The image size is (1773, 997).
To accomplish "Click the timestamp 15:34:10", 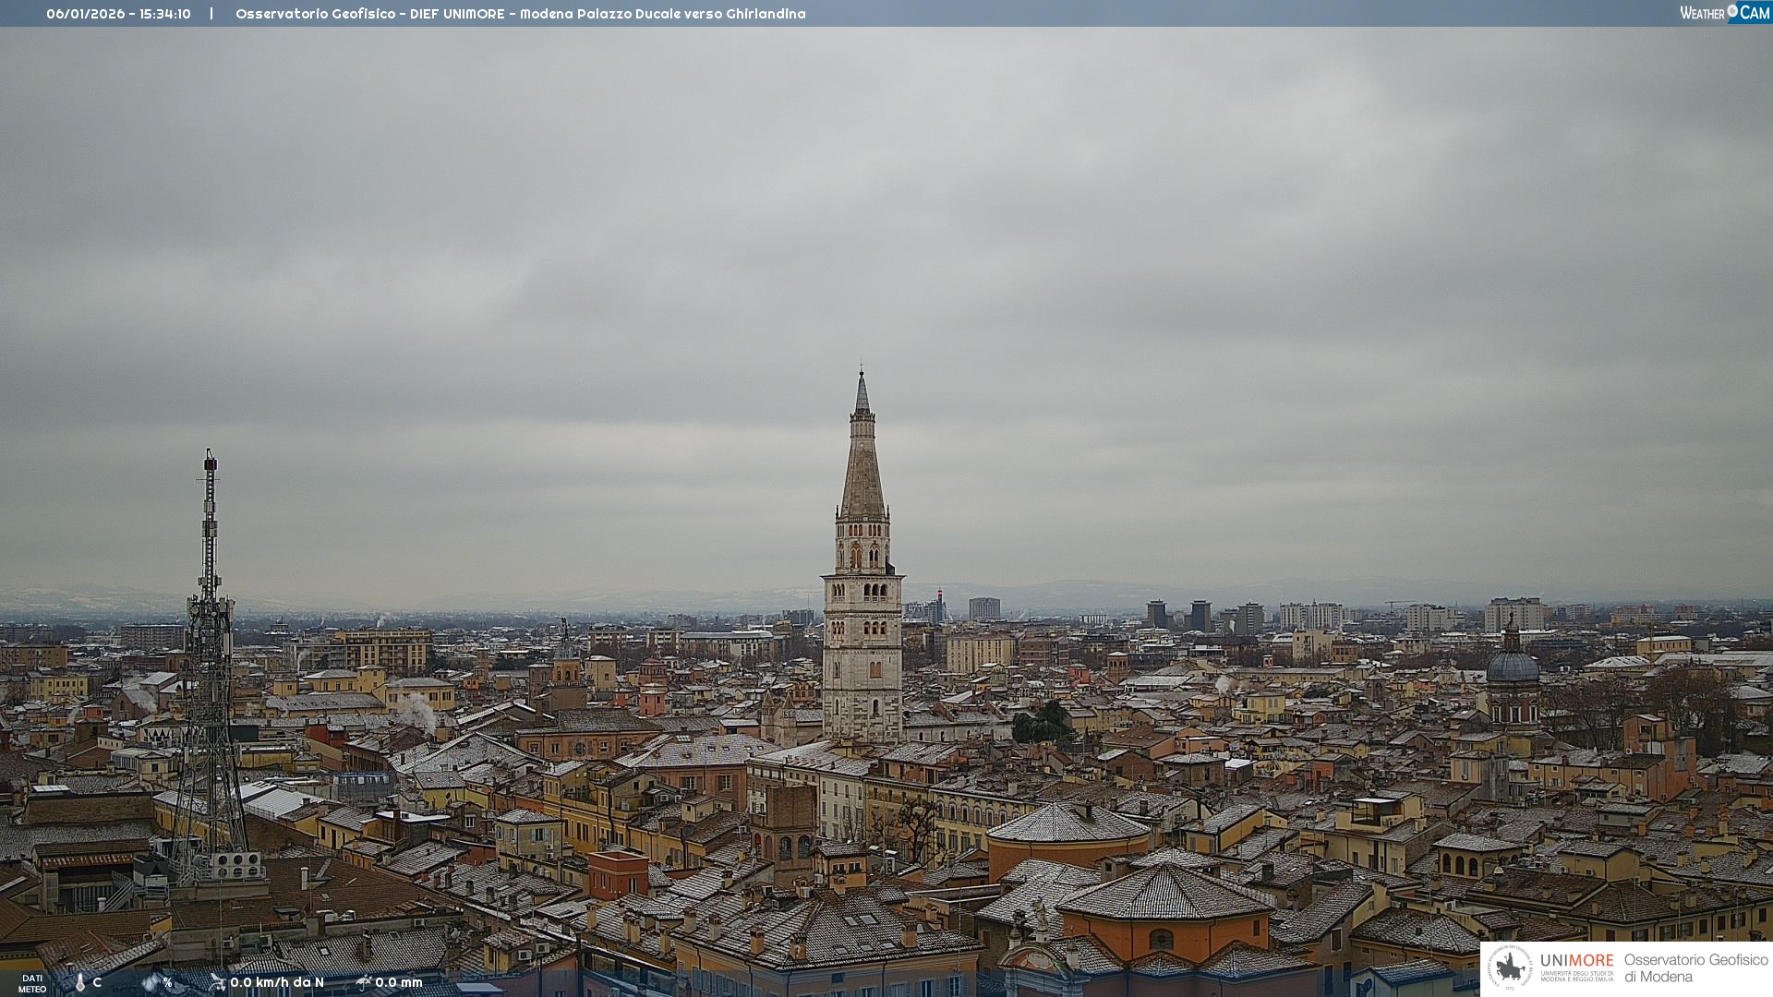I will (165, 14).
